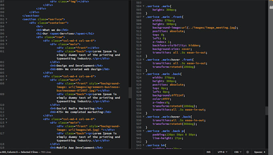Click "backface-visibility: hidden" line

click(x=176, y=45)
